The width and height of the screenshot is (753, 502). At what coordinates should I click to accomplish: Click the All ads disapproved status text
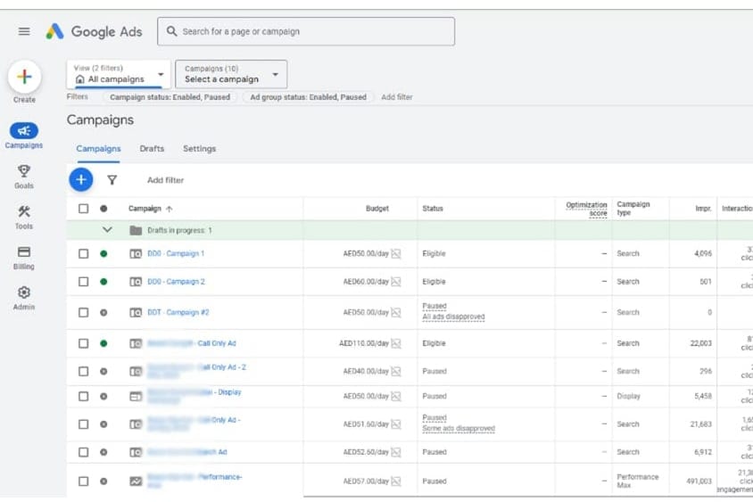click(454, 317)
